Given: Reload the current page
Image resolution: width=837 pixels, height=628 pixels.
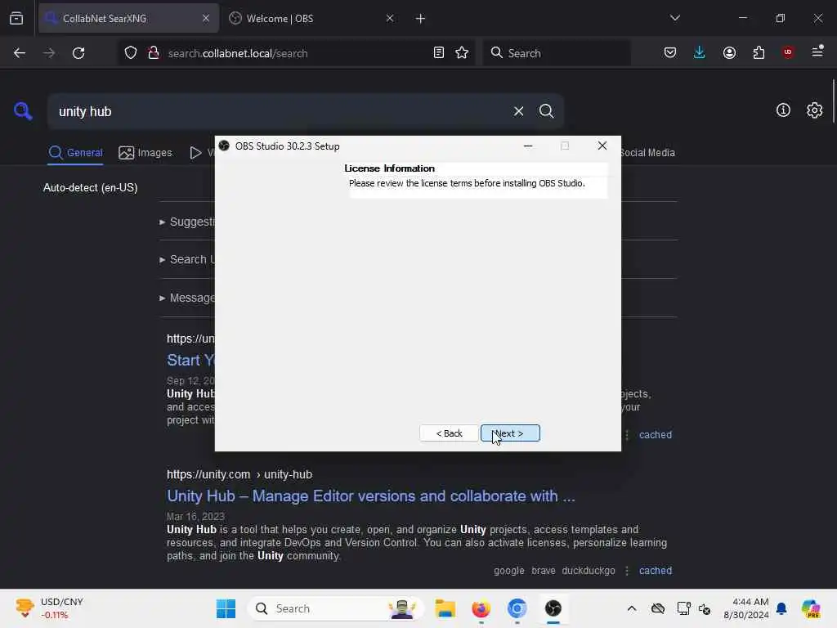Looking at the screenshot, I should pos(78,53).
